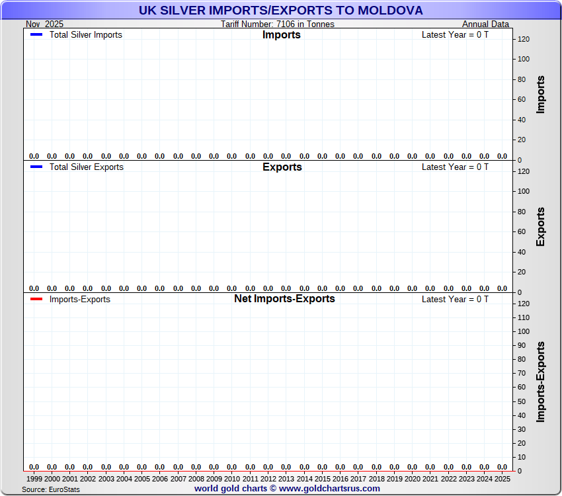The height and width of the screenshot is (496, 562).
Task: Click the red Imports-Exports legend swatch
Action: click(x=36, y=299)
